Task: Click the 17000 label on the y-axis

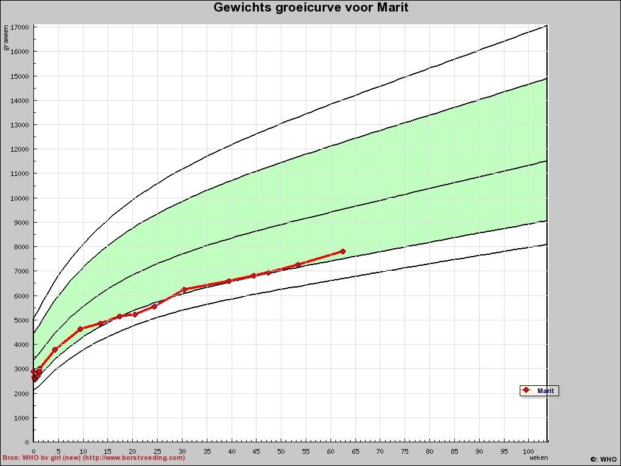Action: tap(19, 27)
